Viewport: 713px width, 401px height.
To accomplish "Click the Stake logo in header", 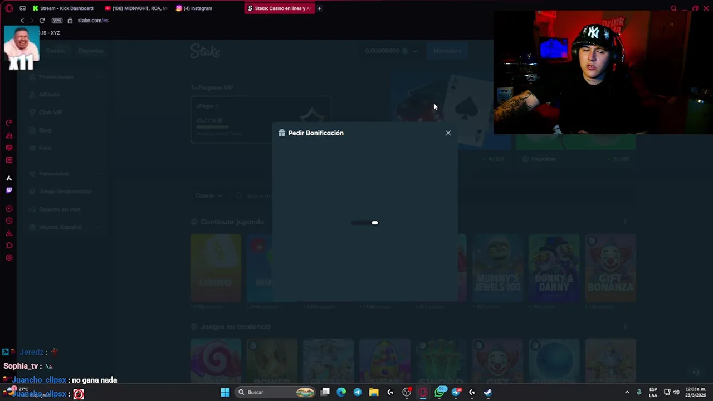I will pos(206,51).
